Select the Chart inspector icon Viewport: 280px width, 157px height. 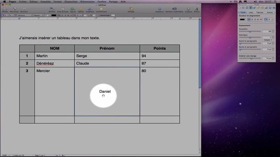[266, 8]
